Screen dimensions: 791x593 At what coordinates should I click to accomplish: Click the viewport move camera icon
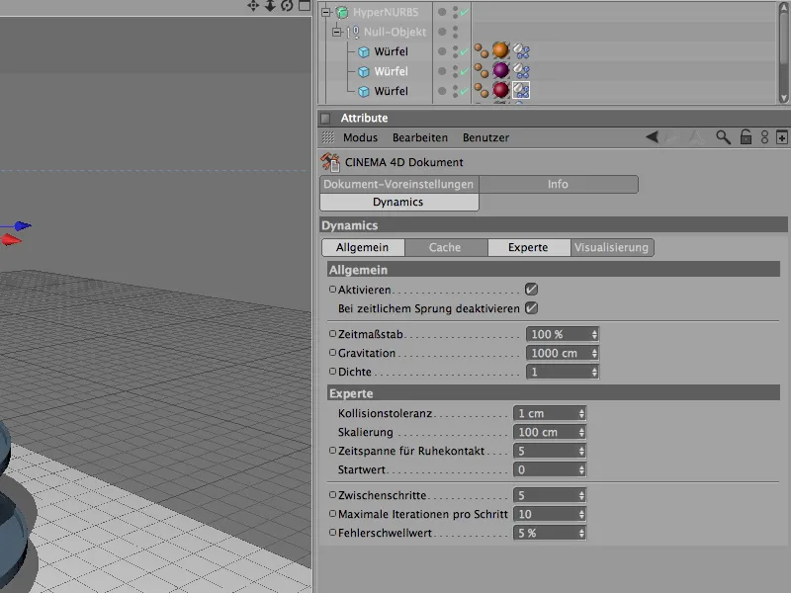(253, 6)
